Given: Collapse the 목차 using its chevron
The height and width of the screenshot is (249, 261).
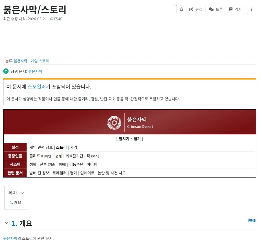Looking at the screenshot, I should click(22, 193).
